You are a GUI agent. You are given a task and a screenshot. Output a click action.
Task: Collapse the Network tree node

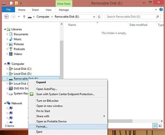[5, 103]
